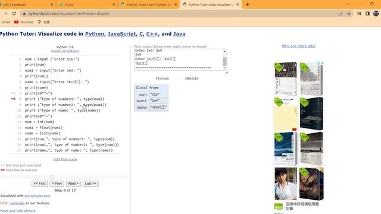Open the Chrome profile avatar
Viewport: 381px width, 214px height.
[376, 14]
